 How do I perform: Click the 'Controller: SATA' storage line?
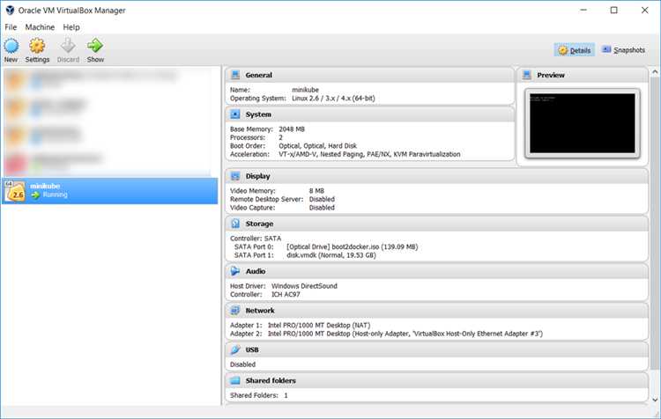(256, 239)
